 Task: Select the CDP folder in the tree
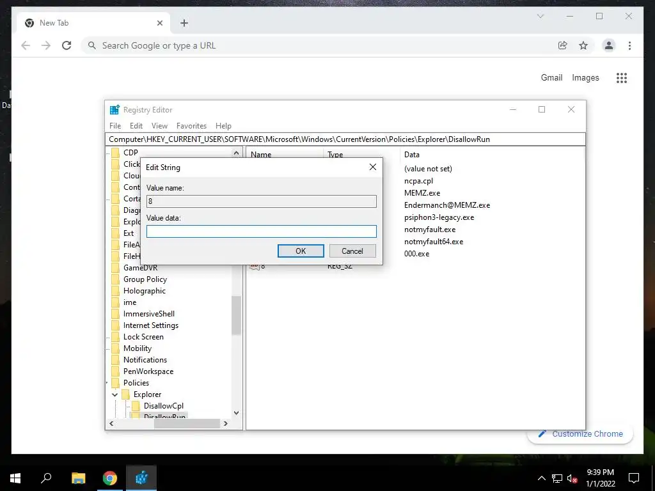pos(130,152)
